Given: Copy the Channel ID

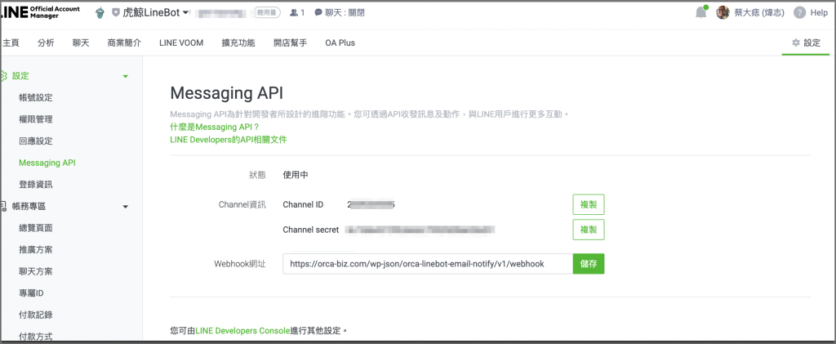Looking at the screenshot, I should (x=588, y=204).
